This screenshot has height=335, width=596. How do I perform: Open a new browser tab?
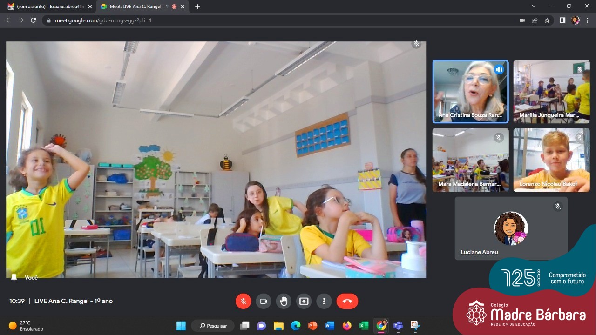click(197, 7)
